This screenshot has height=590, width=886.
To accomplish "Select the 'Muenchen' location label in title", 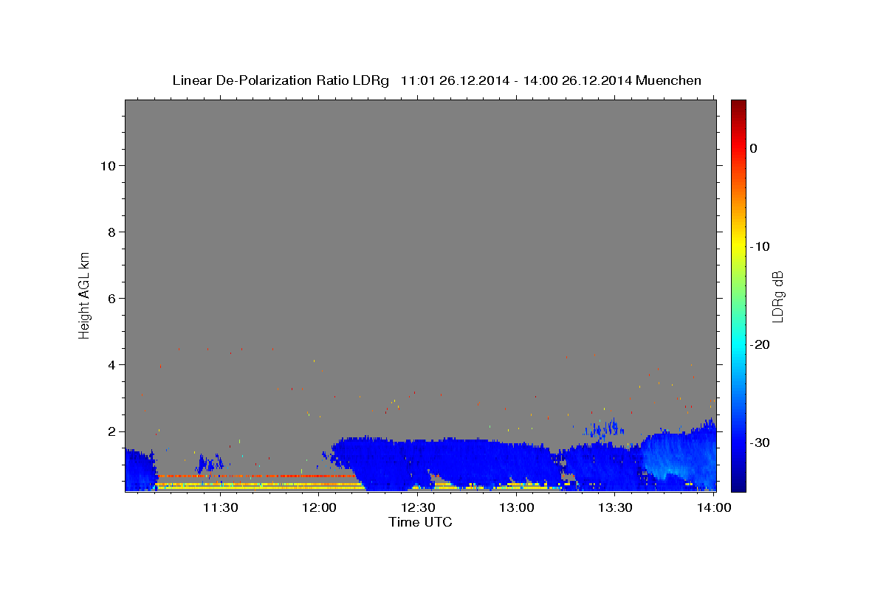I will coord(668,80).
